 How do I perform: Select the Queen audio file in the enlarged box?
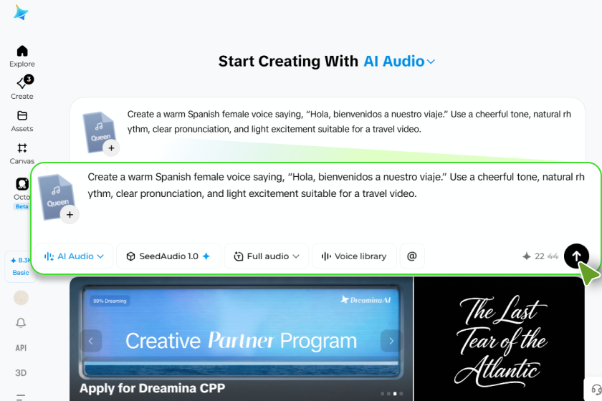pyautogui.click(x=57, y=197)
